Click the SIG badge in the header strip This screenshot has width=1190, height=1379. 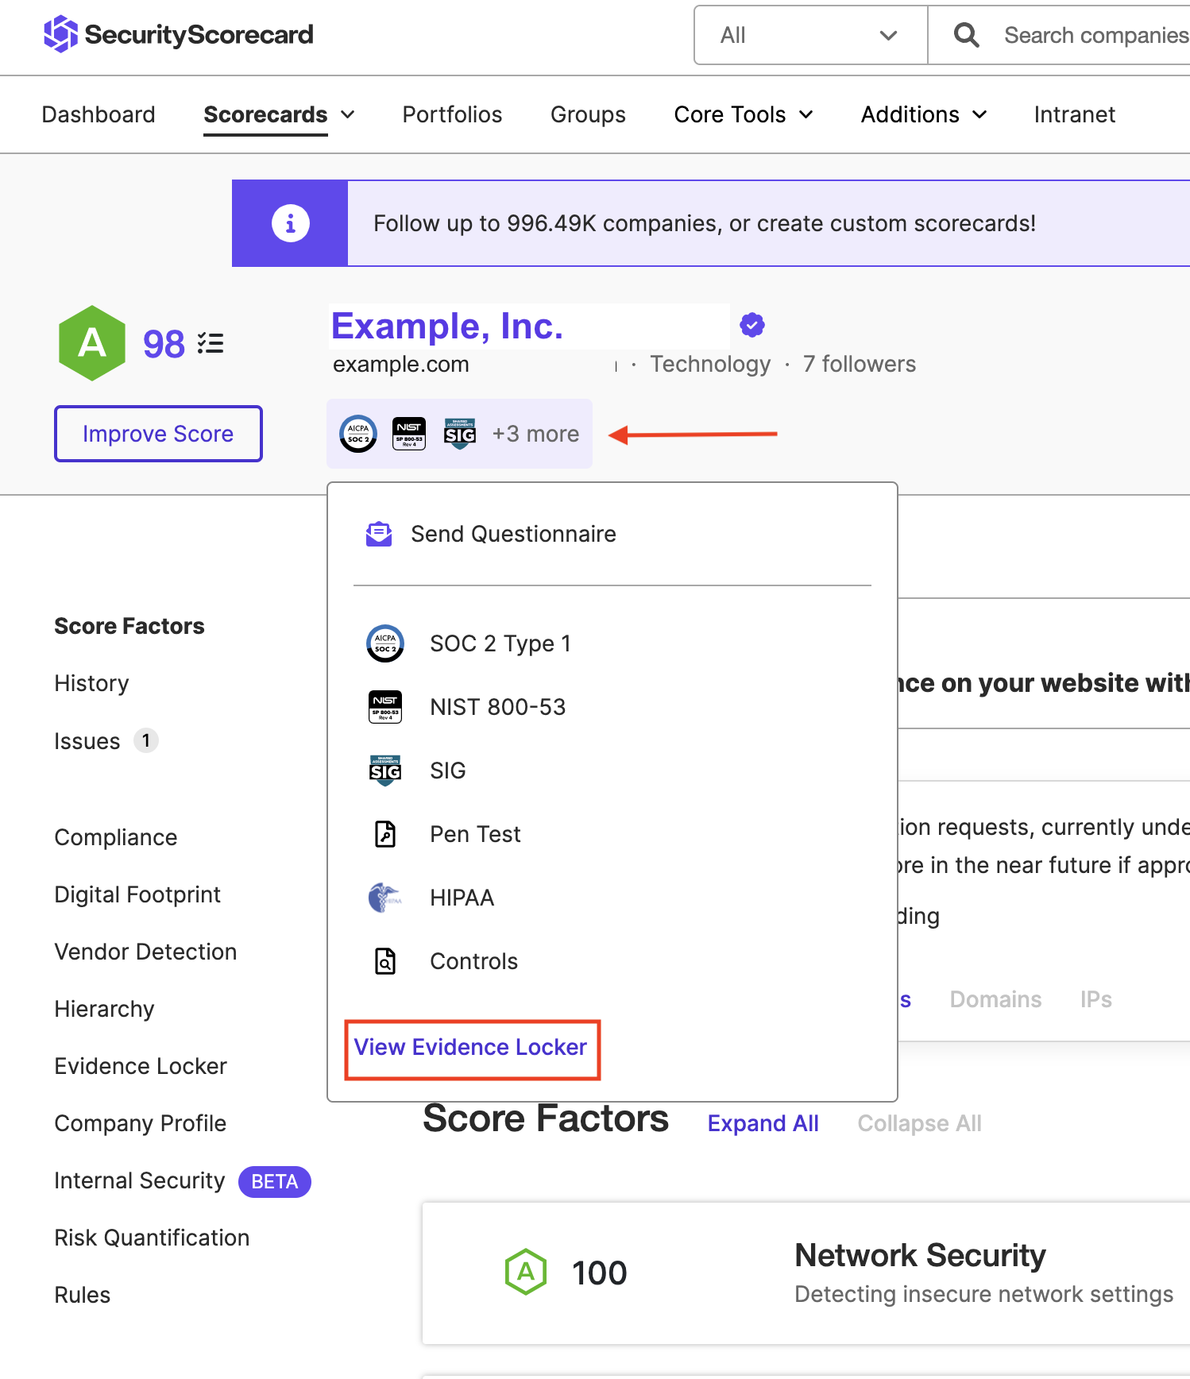point(460,434)
